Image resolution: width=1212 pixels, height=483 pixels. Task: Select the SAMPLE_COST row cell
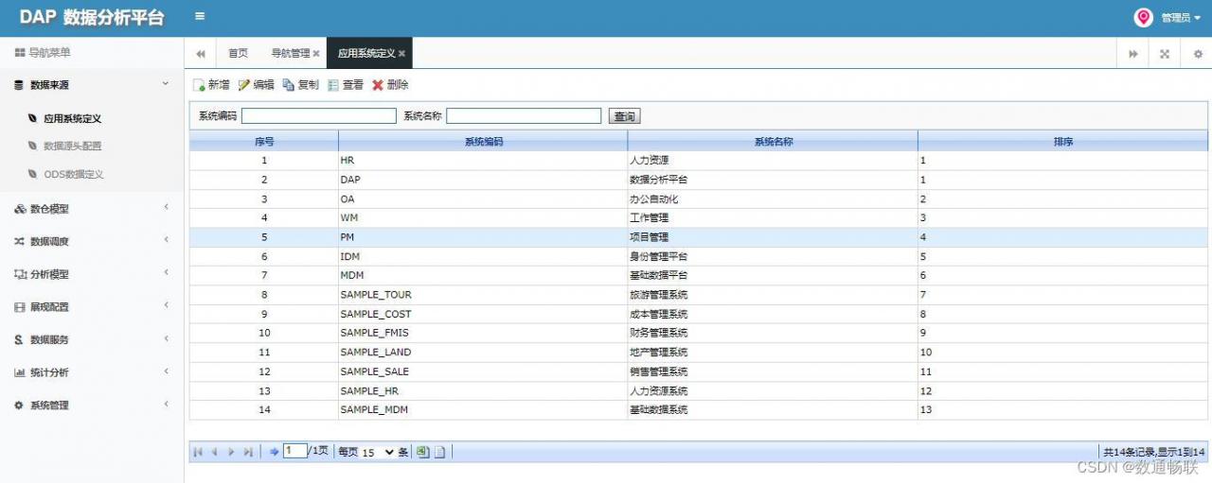tap(483, 314)
